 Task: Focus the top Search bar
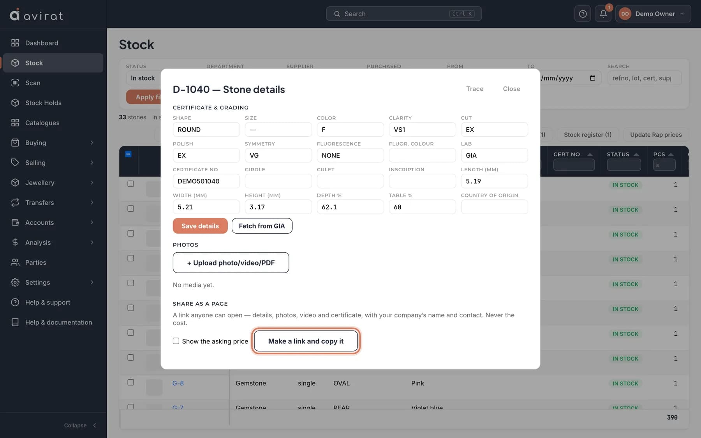tap(404, 14)
